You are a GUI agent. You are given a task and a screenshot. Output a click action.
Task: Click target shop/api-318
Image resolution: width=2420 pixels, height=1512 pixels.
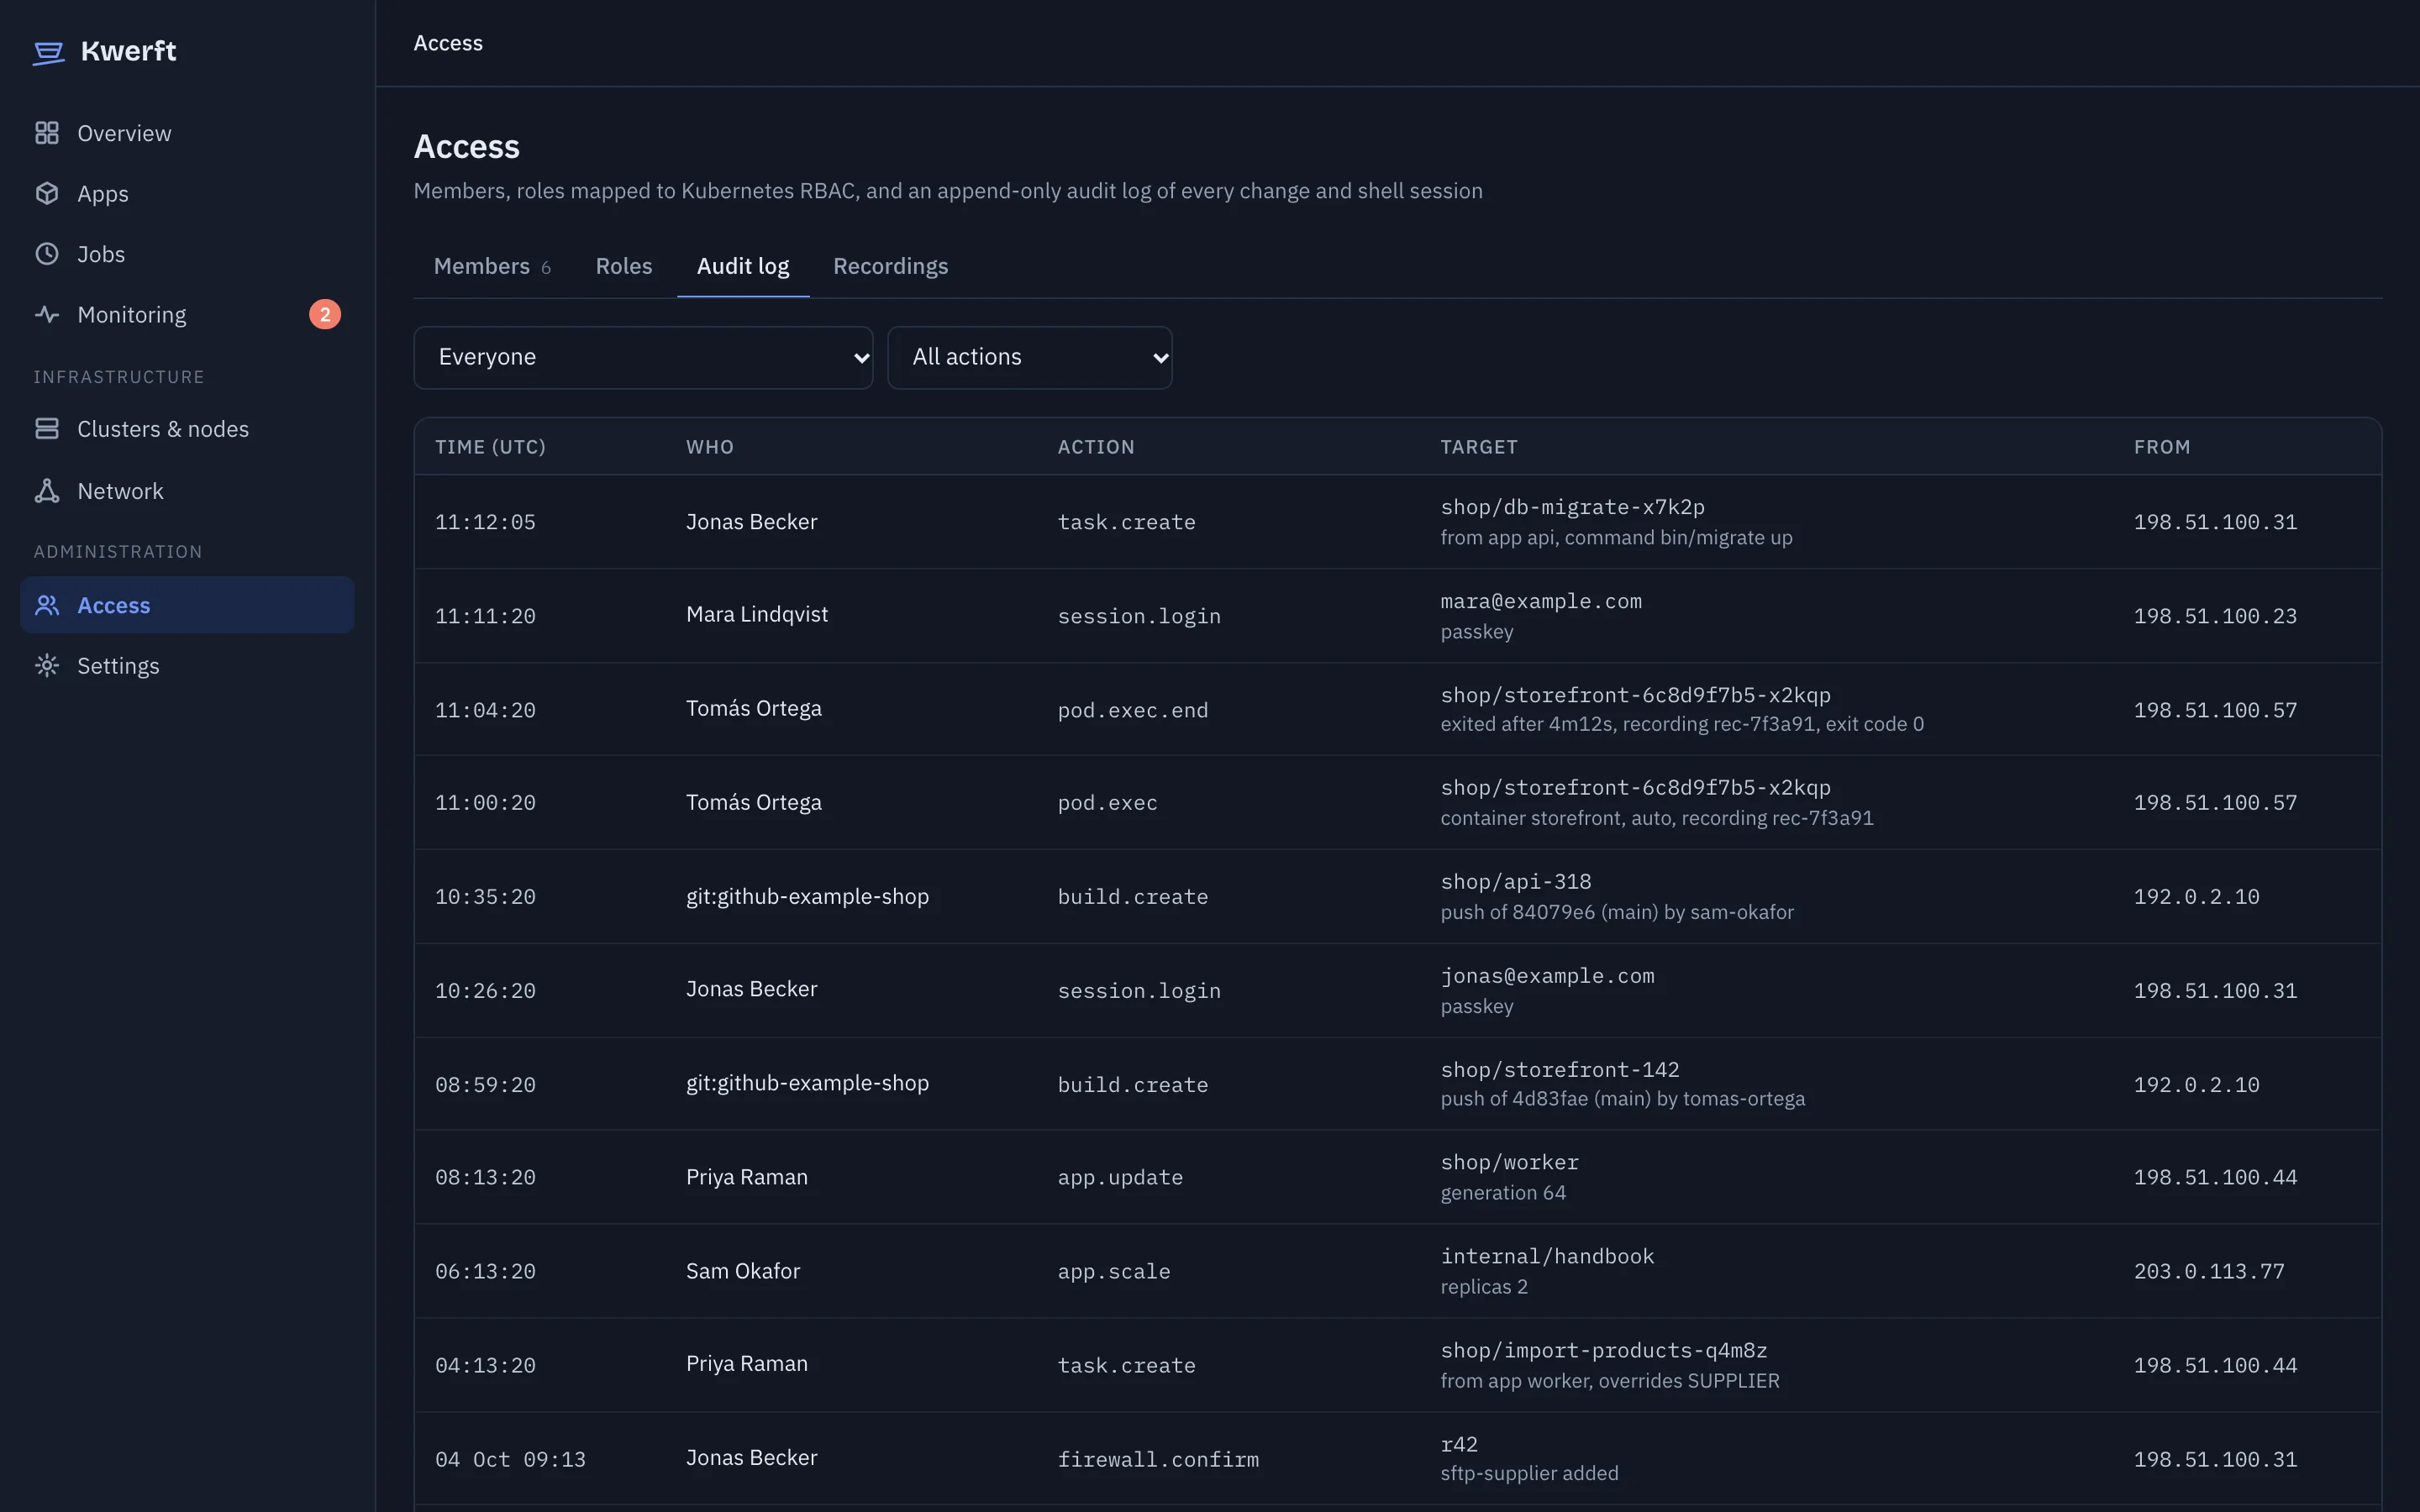1516,882
